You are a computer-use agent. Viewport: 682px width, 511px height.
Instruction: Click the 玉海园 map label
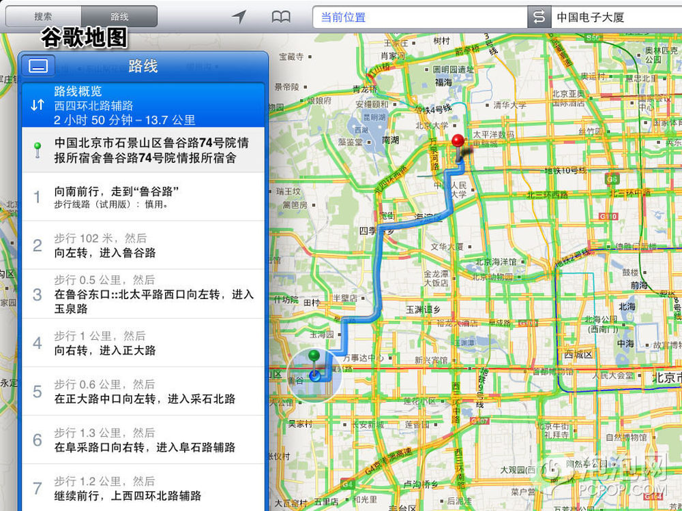click(x=321, y=335)
